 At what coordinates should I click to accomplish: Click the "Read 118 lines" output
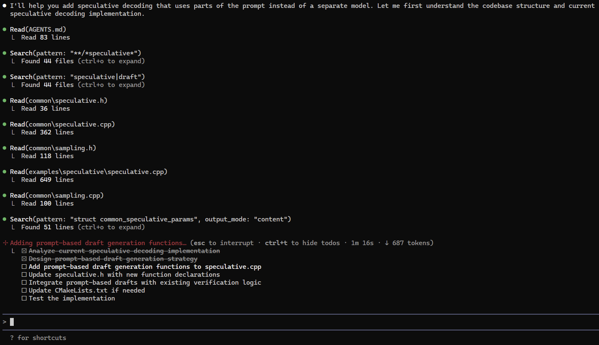pos(47,156)
